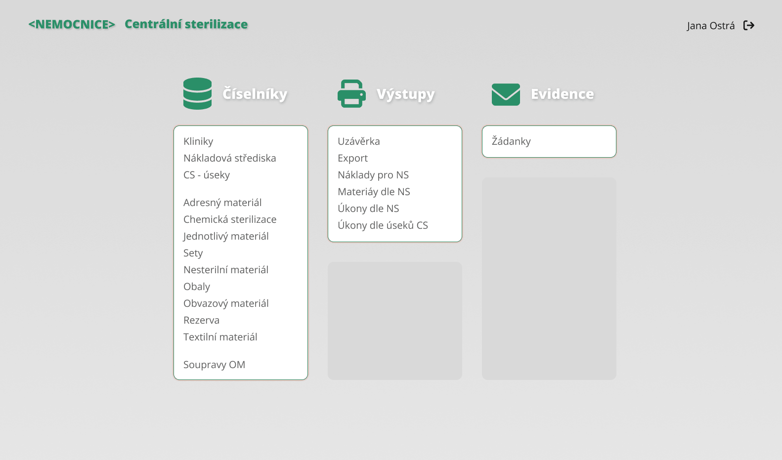The width and height of the screenshot is (782, 460).
Task: Click the Výstupy printer icon
Action: tap(351, 93)
